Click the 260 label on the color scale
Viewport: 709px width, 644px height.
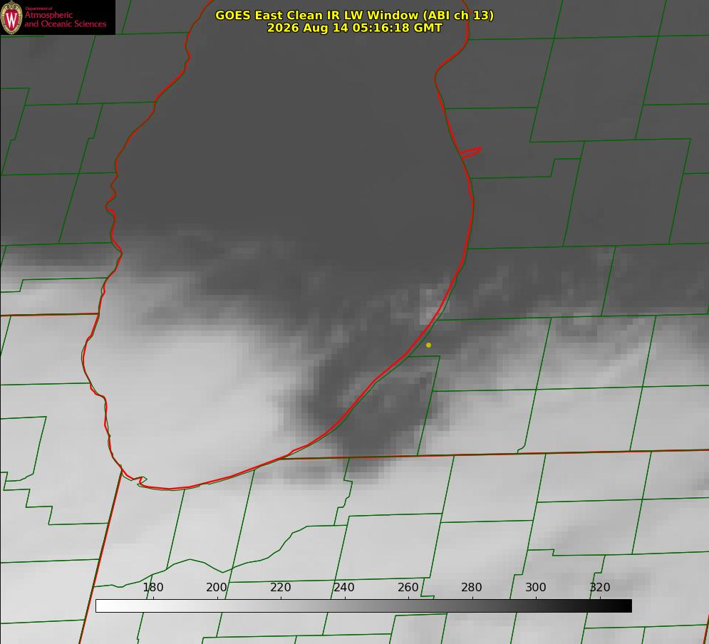click(x=408, y=587)
